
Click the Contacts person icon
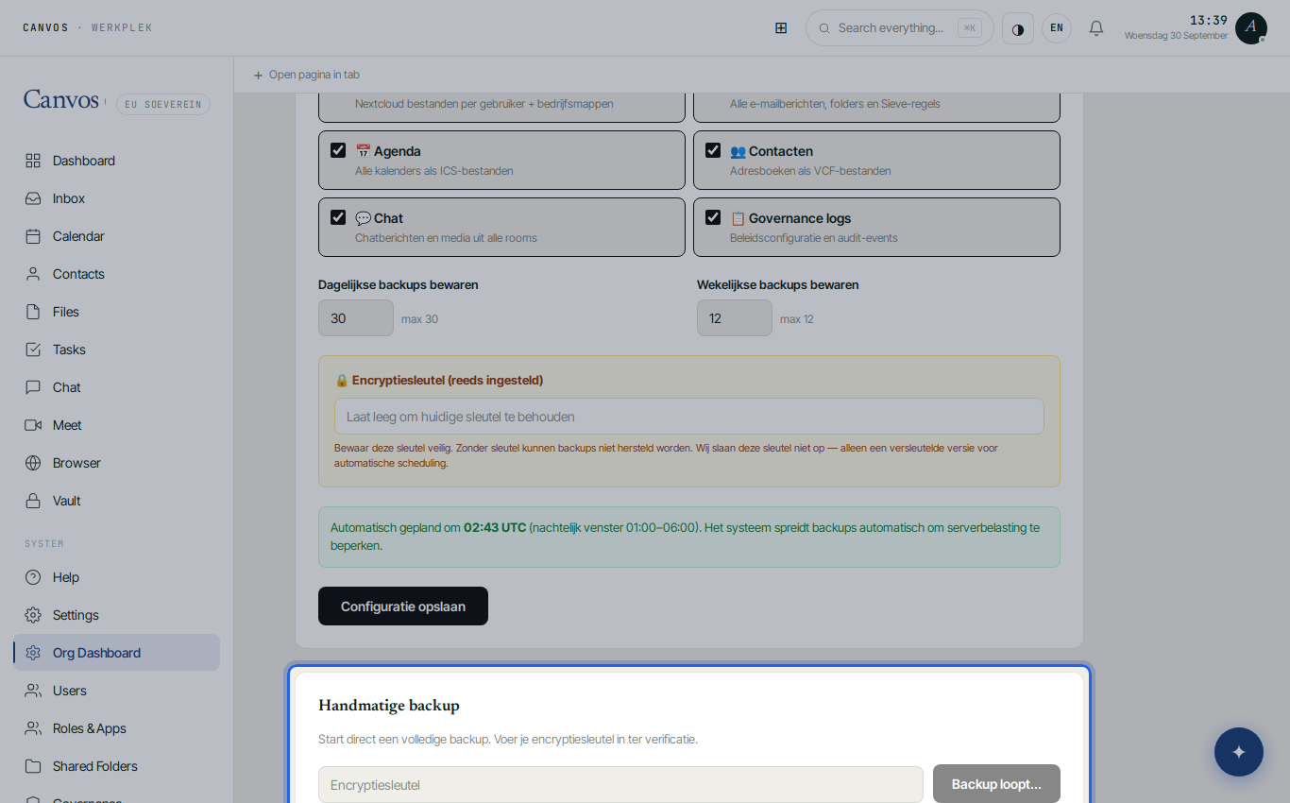coord(33,274)
